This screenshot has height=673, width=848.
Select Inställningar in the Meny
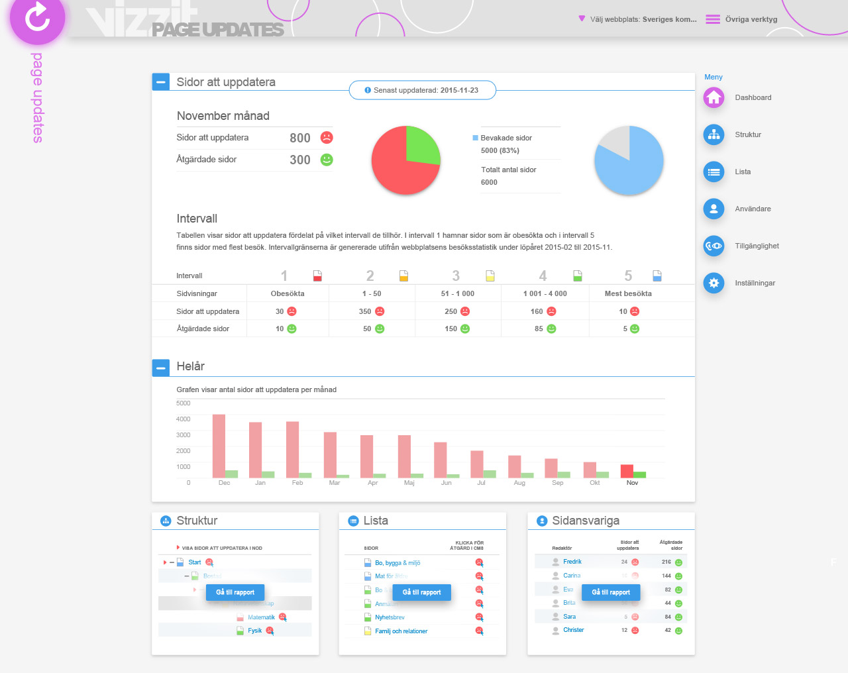pyautogui.click(x=755, y=283)
